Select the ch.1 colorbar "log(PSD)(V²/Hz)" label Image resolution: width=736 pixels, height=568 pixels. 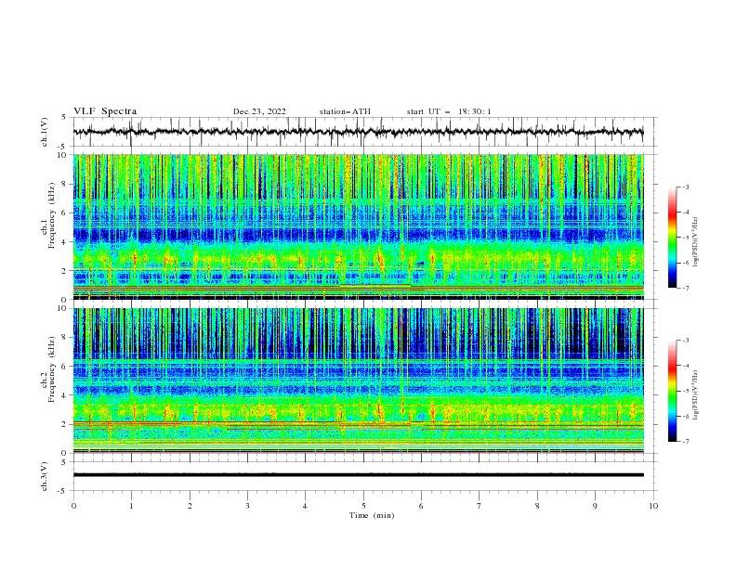click(696, 242)
